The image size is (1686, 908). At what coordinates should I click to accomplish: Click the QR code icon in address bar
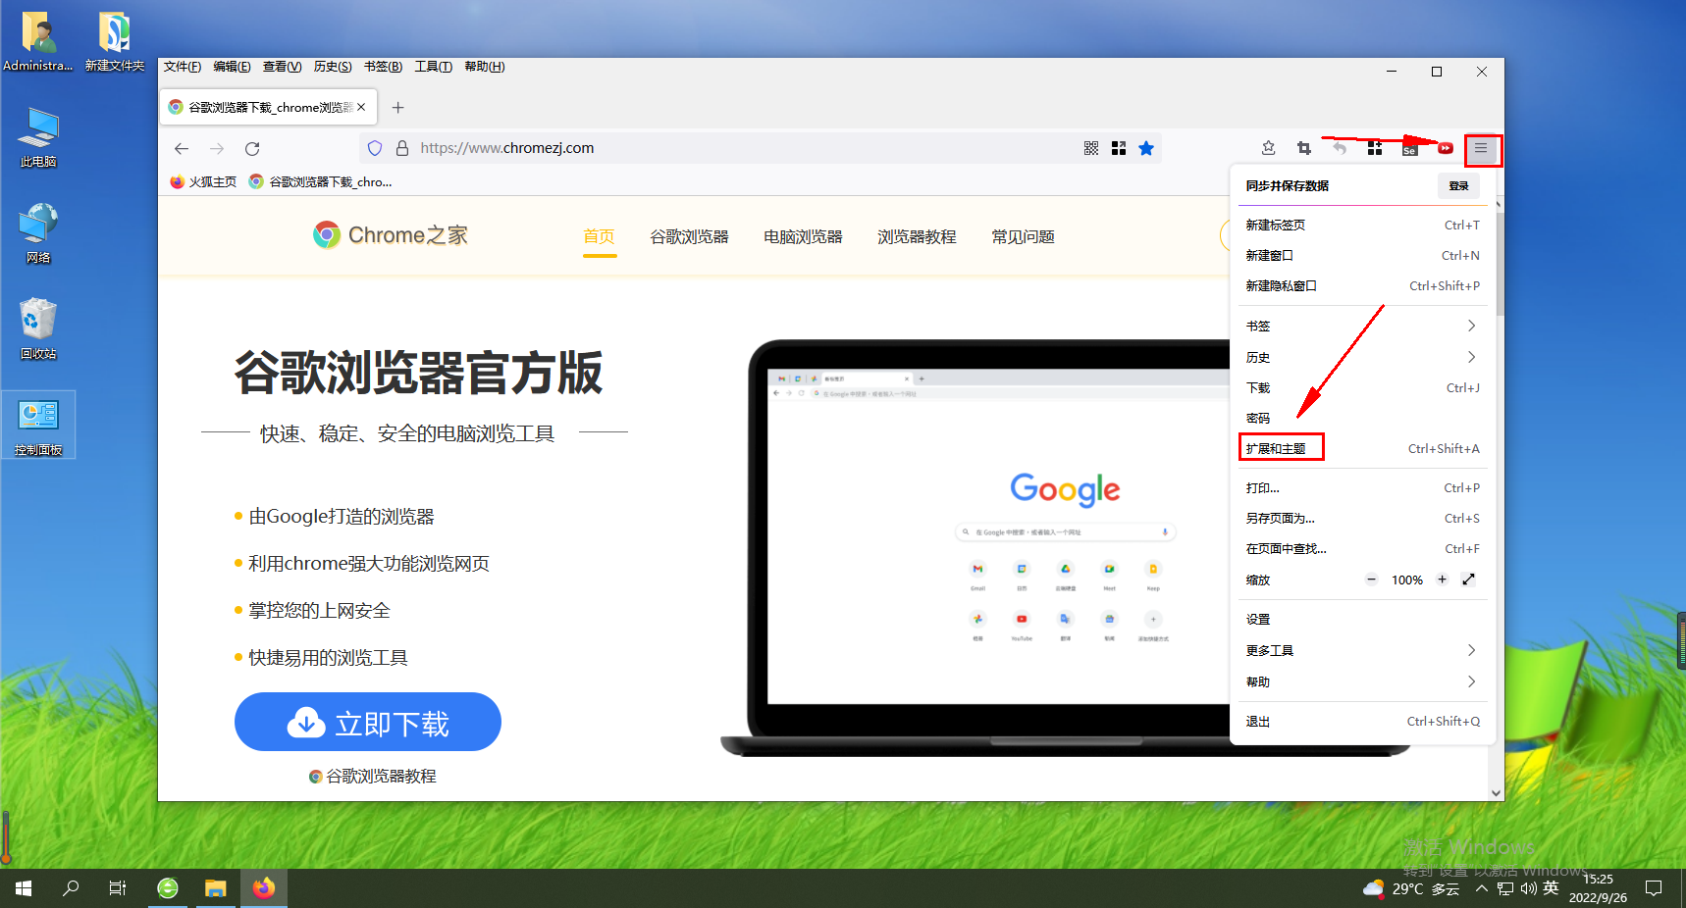pos(1091,148)
